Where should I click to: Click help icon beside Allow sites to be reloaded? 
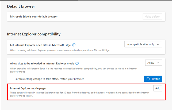(77, 63)
